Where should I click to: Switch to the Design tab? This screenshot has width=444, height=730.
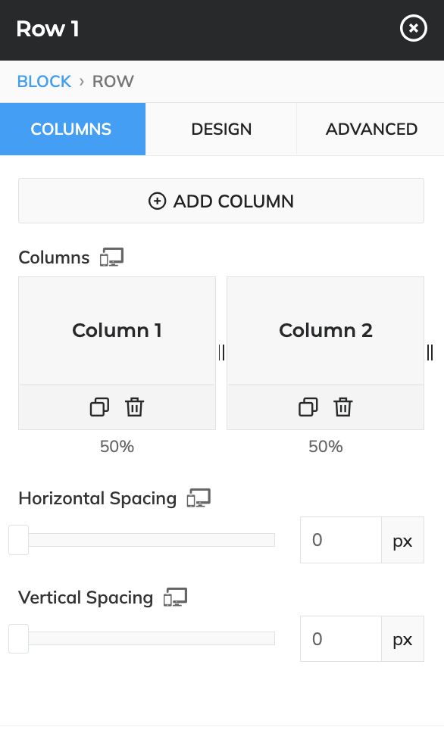coord(220,129)
